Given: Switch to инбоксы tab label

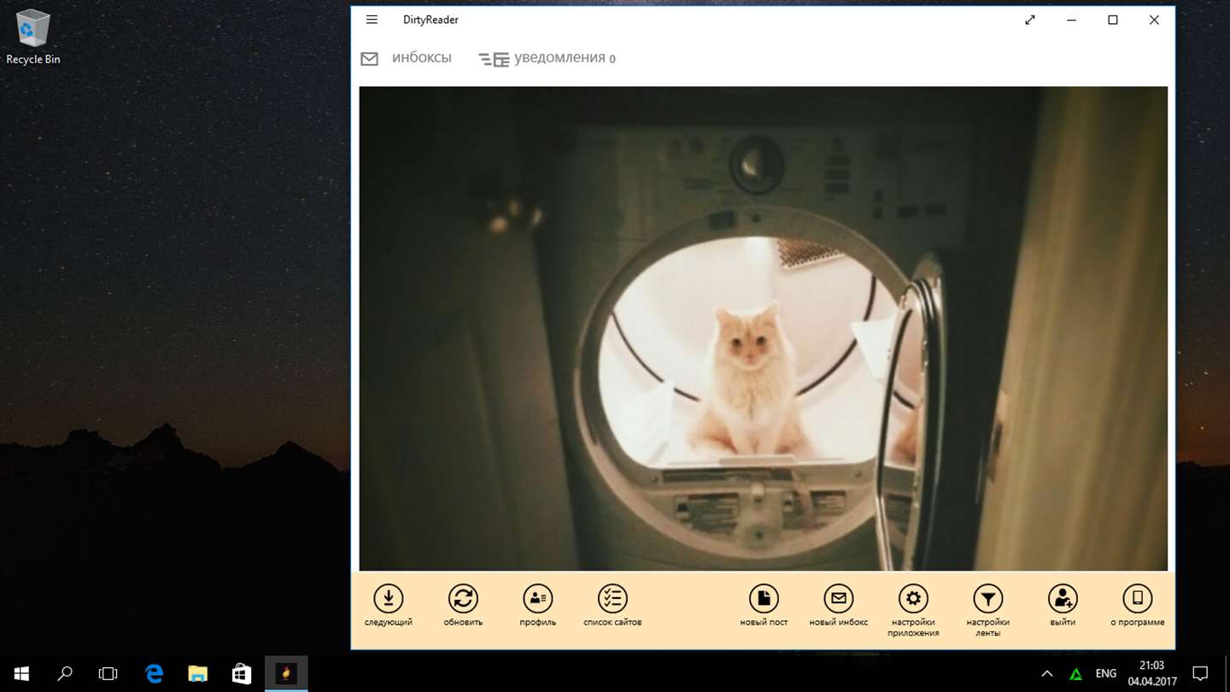Looking at the screenshot, I should (422, 58).
